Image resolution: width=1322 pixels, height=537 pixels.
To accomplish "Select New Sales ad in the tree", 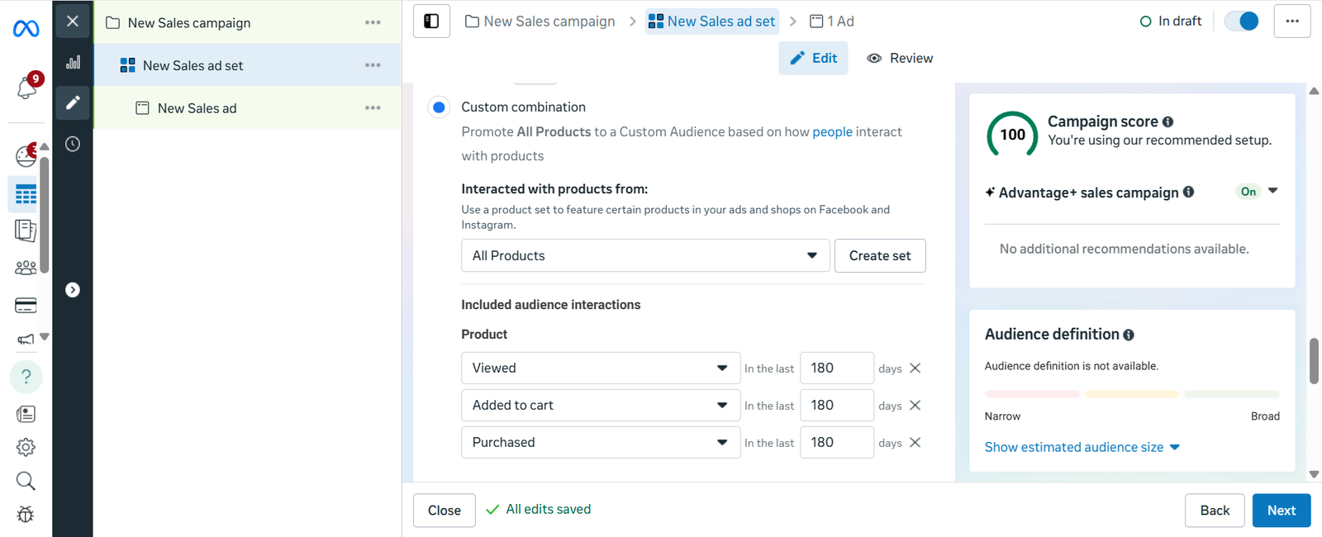I will [197, 108].
